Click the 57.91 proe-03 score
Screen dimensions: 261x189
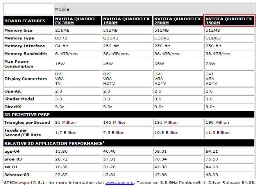point(109,159)
